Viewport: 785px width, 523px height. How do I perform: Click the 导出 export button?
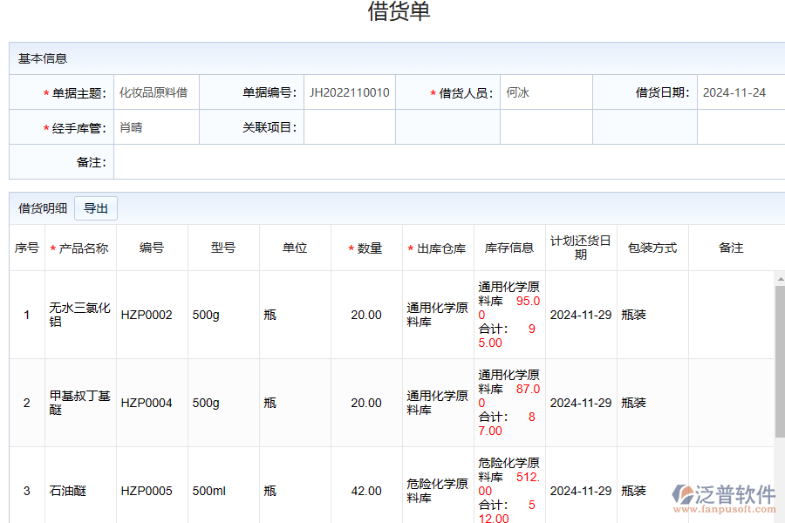point(96,208)
